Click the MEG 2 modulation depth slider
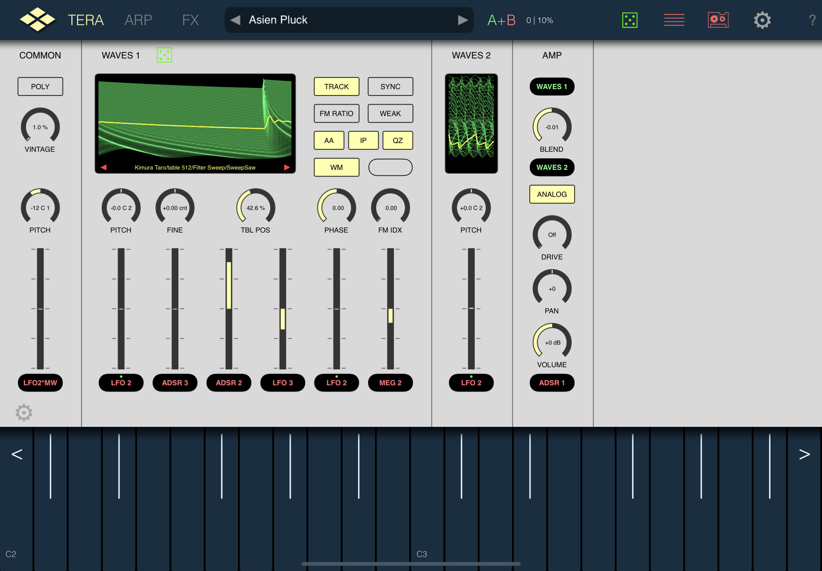Image resolution: width=822 pixels, height=571 pixels. coord(390,308)
